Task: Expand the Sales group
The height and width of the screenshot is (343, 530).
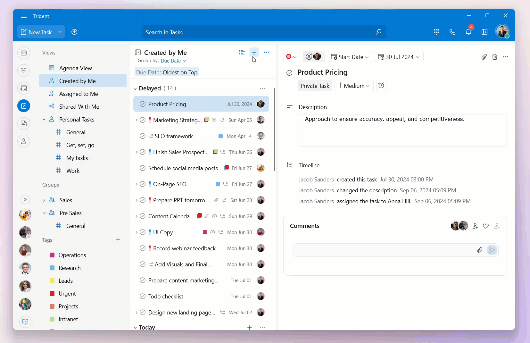Action: tap(44, 200)
